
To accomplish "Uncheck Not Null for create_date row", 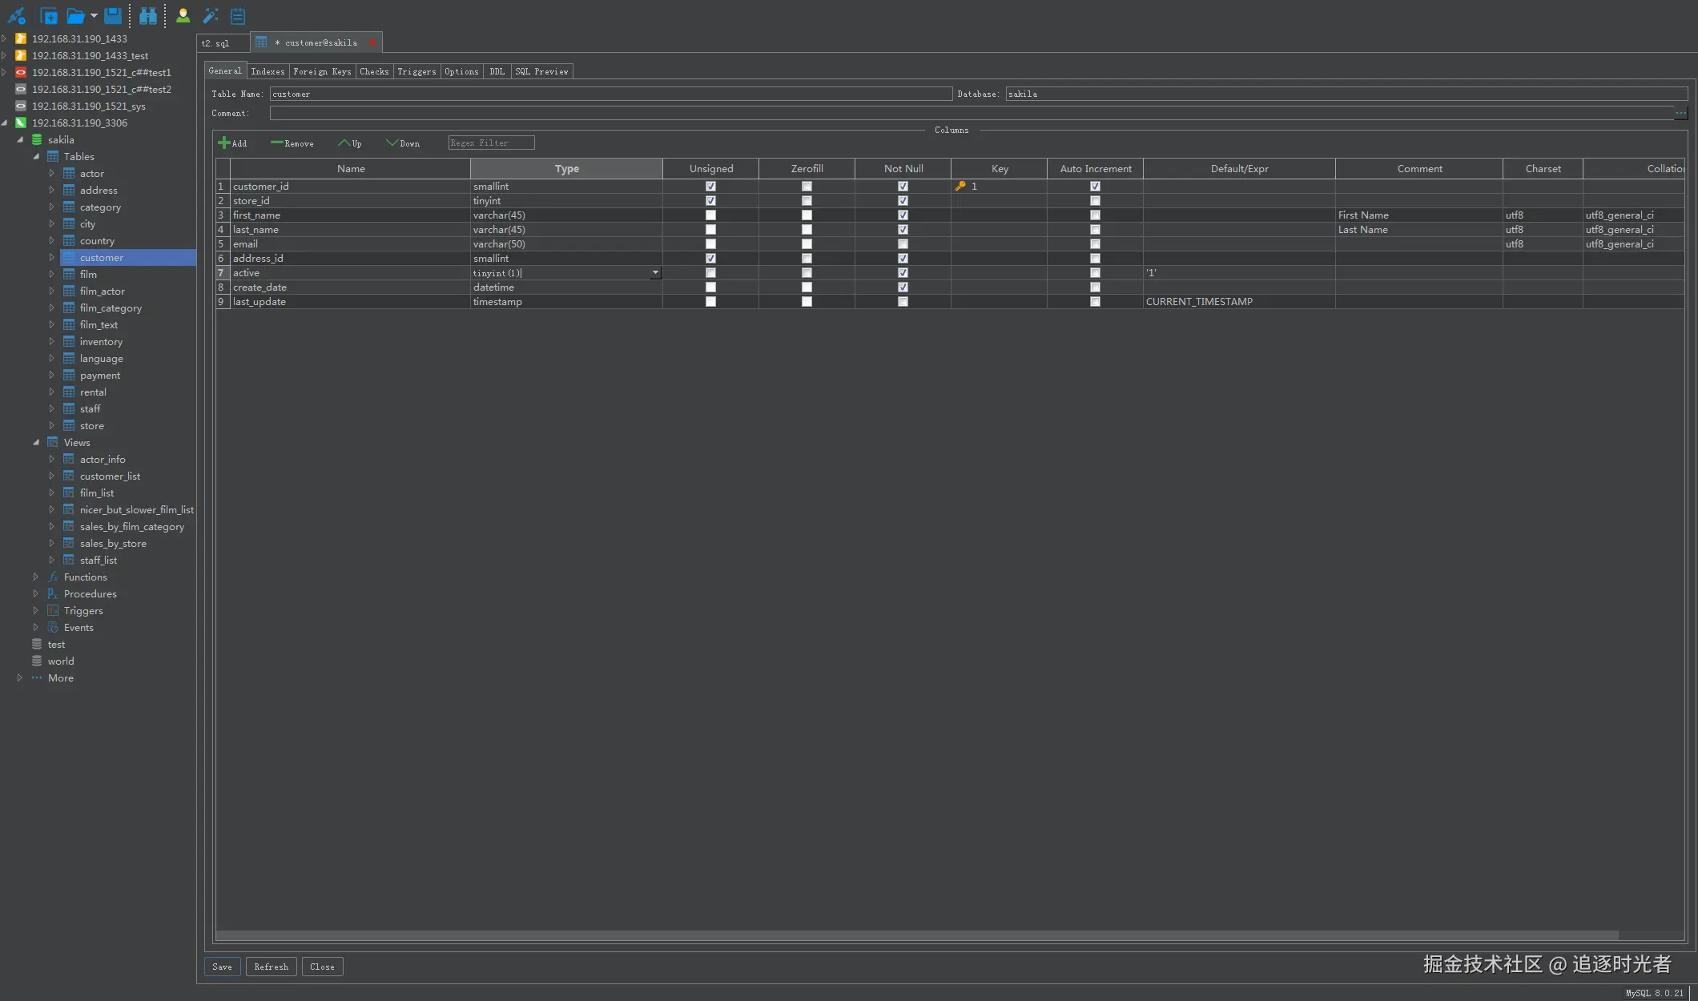I will (903, 287).
